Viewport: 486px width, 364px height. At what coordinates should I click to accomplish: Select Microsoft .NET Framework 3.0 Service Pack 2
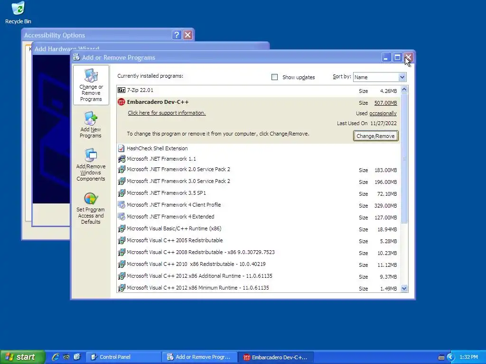[259, 182]
